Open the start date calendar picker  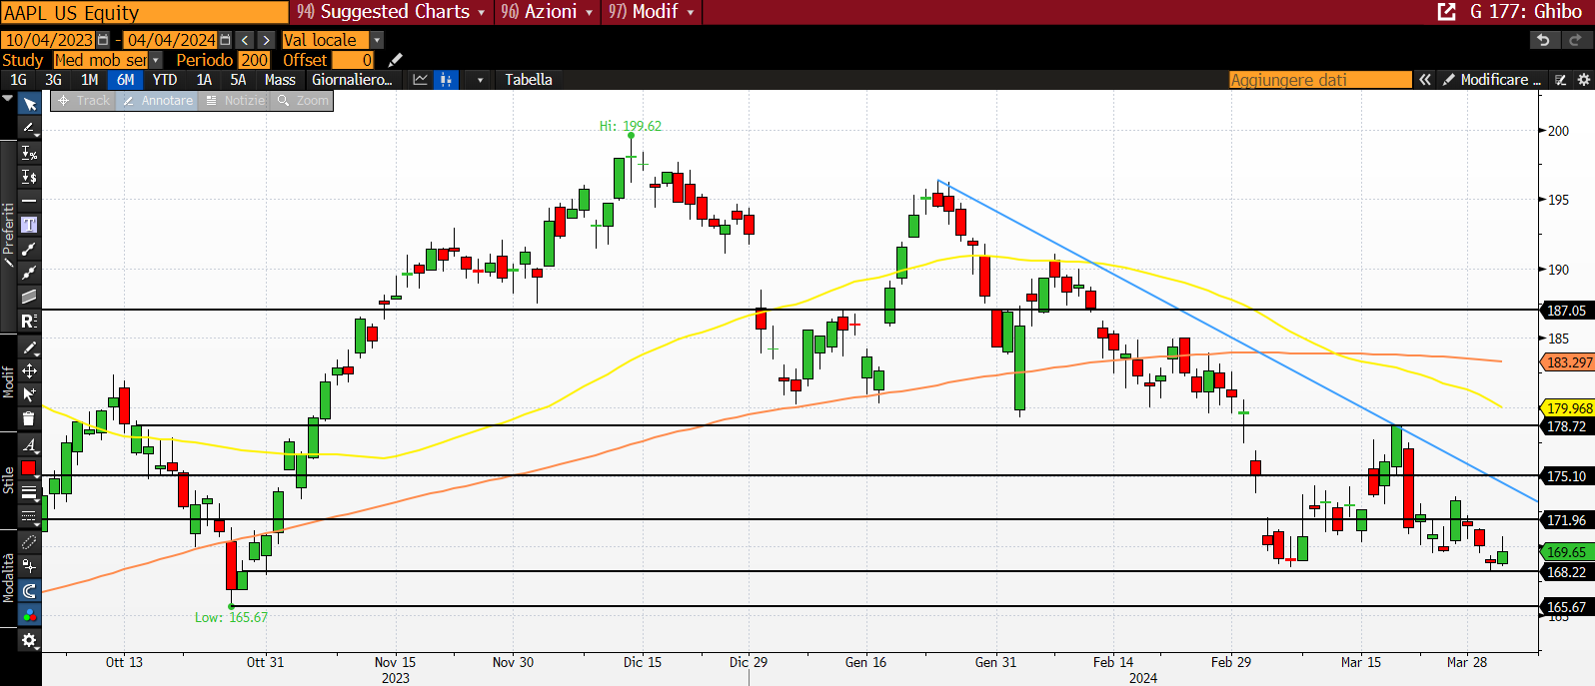[x=103, y=40]
